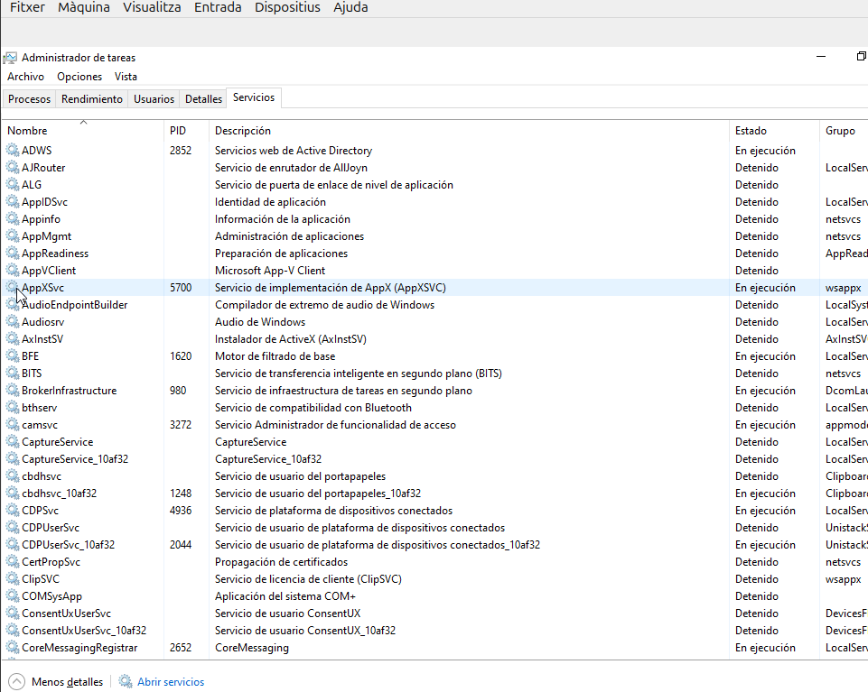Click the ClipSVC service gear icon

13,579
